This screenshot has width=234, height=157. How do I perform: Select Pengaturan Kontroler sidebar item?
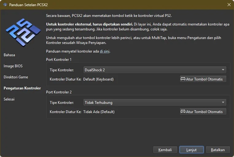point(22,88)
